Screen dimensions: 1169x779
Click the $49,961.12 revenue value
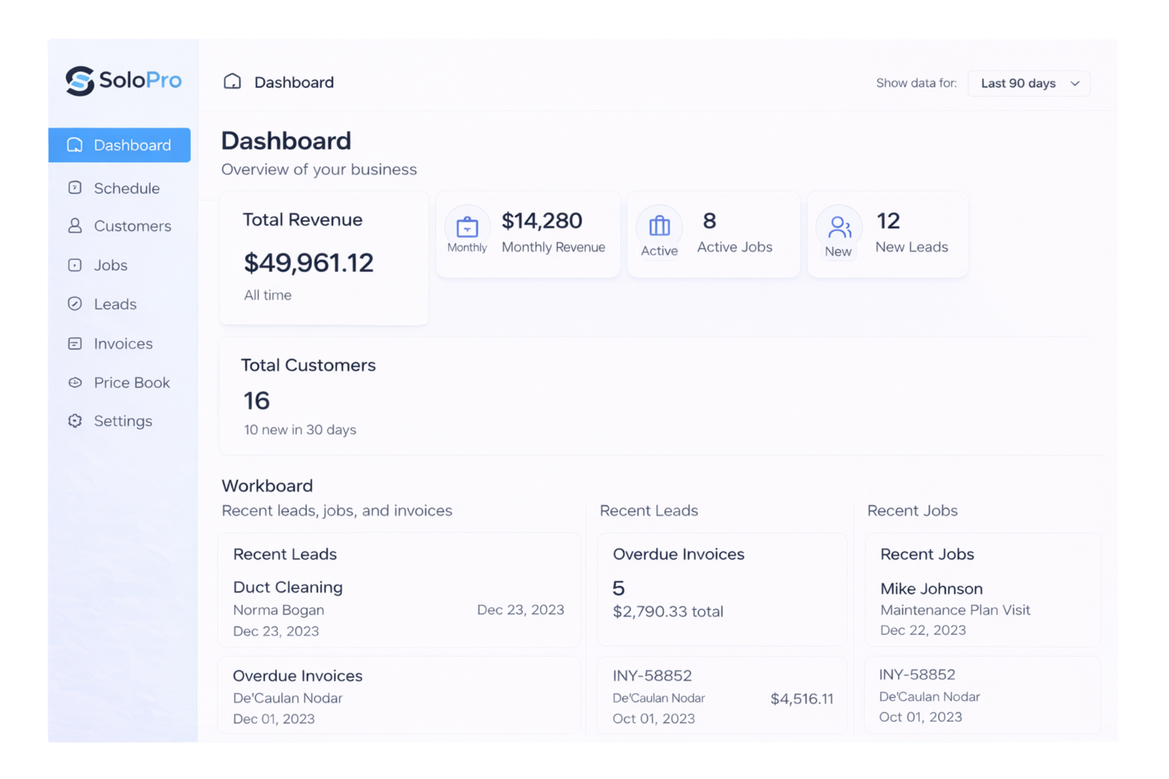click(309, 263)
